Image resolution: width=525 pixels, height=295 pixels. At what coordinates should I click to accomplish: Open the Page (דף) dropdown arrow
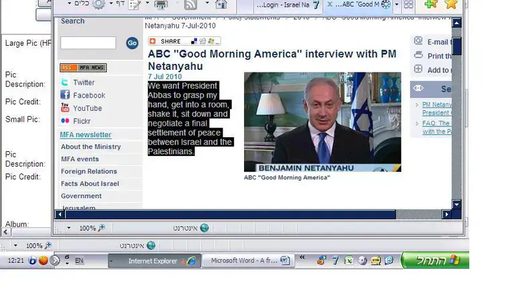click(111, 3)
